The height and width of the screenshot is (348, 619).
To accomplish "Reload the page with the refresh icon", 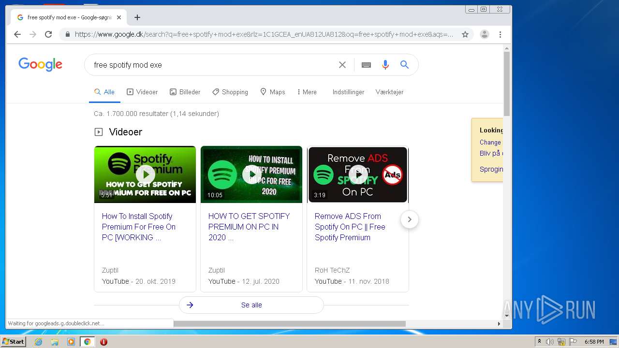I will (x=48, y=34).
